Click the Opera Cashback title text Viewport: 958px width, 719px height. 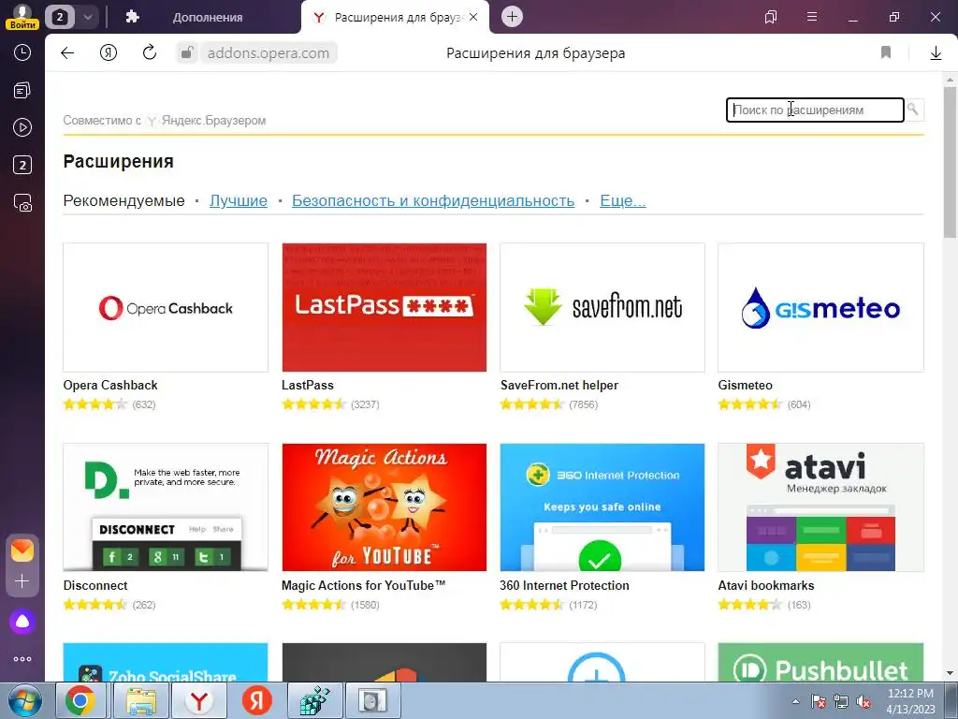(110, 385)
